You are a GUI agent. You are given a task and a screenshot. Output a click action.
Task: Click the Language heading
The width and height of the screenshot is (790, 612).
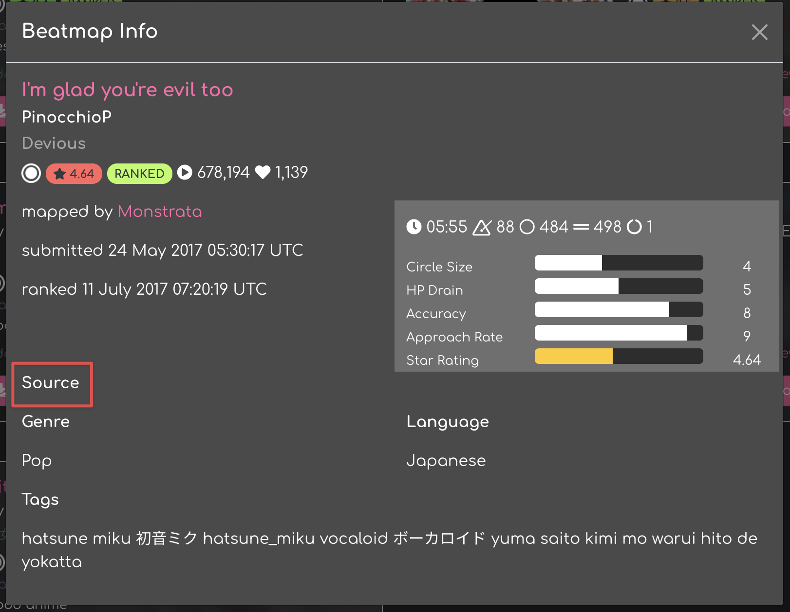[448, 422]
